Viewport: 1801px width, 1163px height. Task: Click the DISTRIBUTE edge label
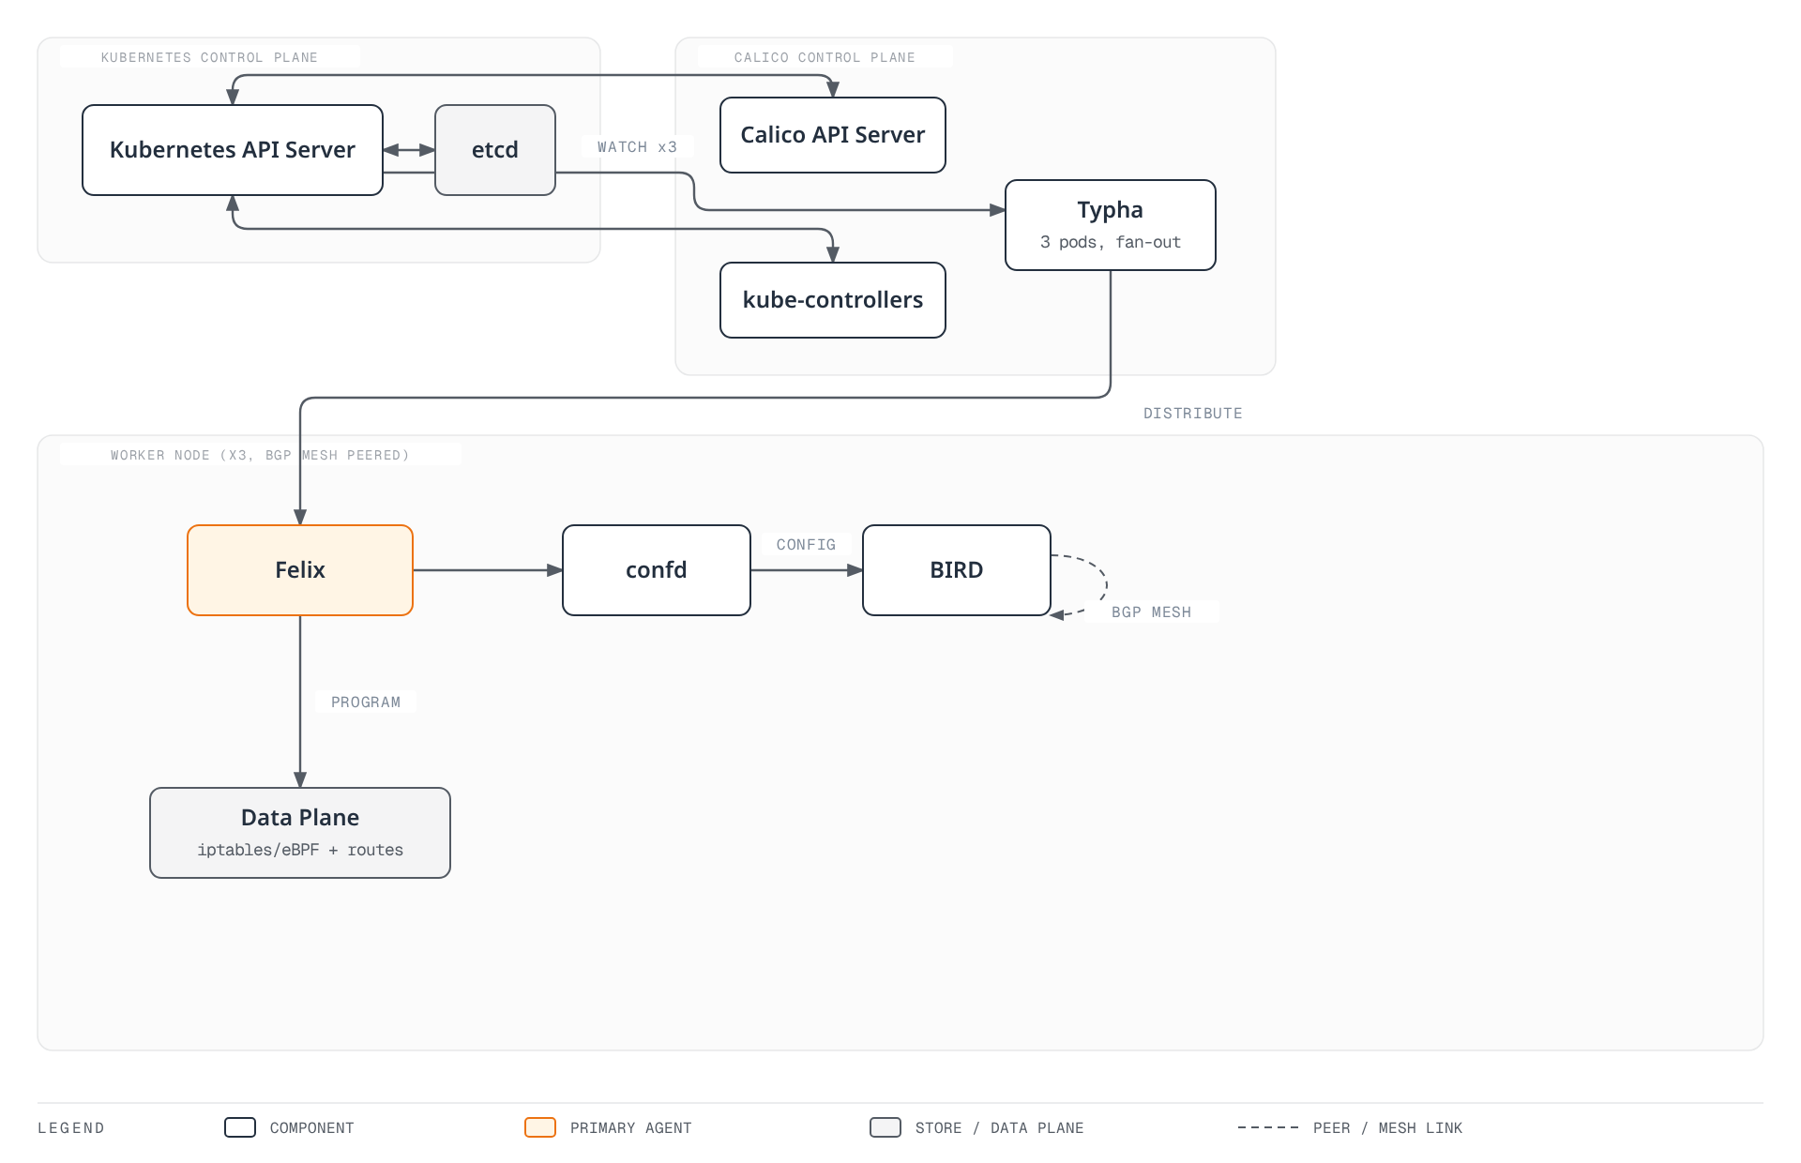click(1192, 414)
